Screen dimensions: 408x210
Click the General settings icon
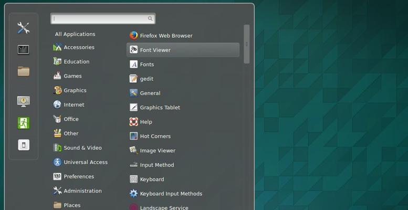(134, 93)
